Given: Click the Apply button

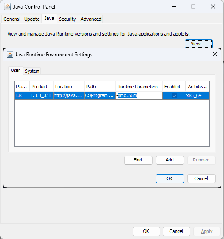Looking at the screenshot, I should point(207,231).
